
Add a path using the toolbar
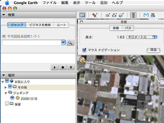pos(114,15)
